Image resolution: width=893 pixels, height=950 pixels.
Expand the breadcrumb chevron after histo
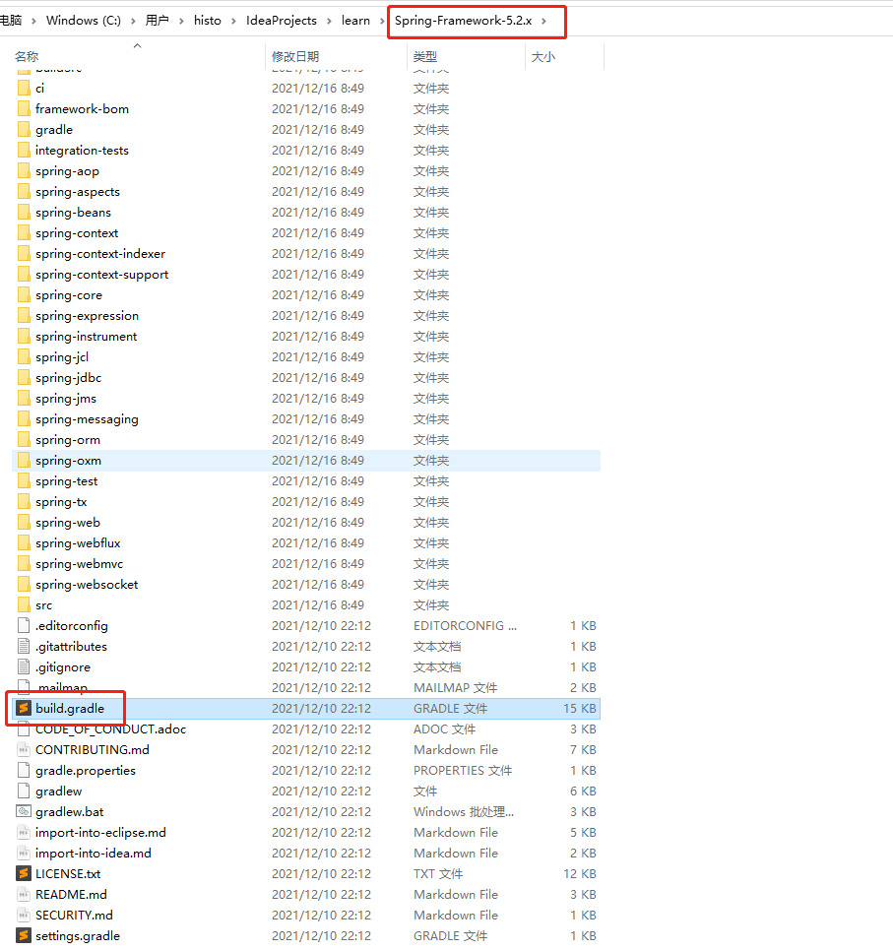(x=233, y=21)
